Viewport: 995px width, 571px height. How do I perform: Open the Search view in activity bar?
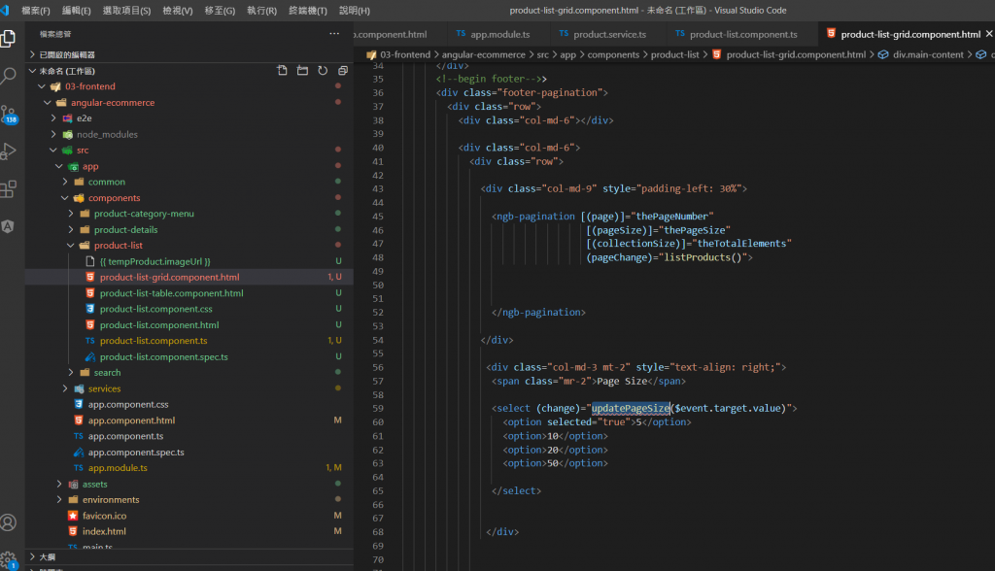pyautogui.click(x=9, y=76)
